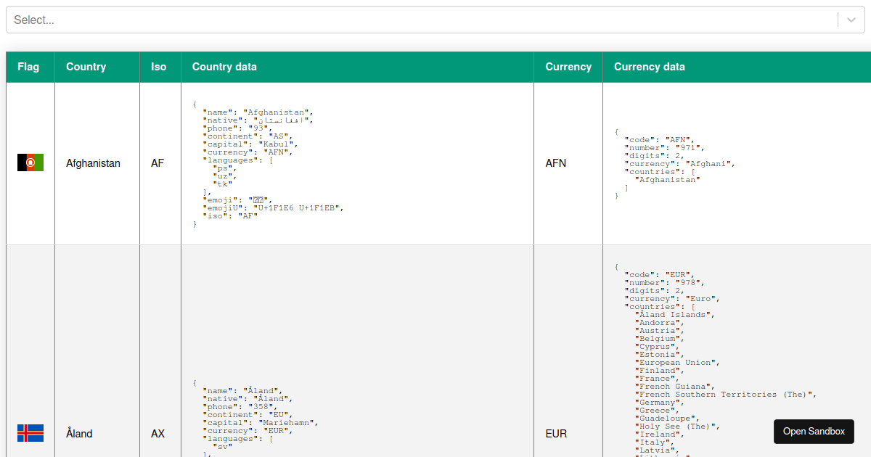Screen dimensions: 871x457
Task: Click the AX ISO code cell
Action: pyautogui.click(x=157, y=433)
